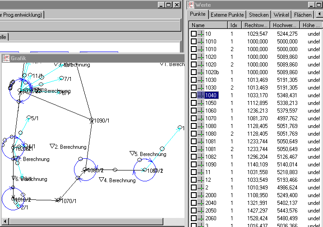Image resolution: width=323 pixels, height=227 pixels.
Task: Click the tab scroll-left arrow in Werte
Action: [x=319, y=14]
